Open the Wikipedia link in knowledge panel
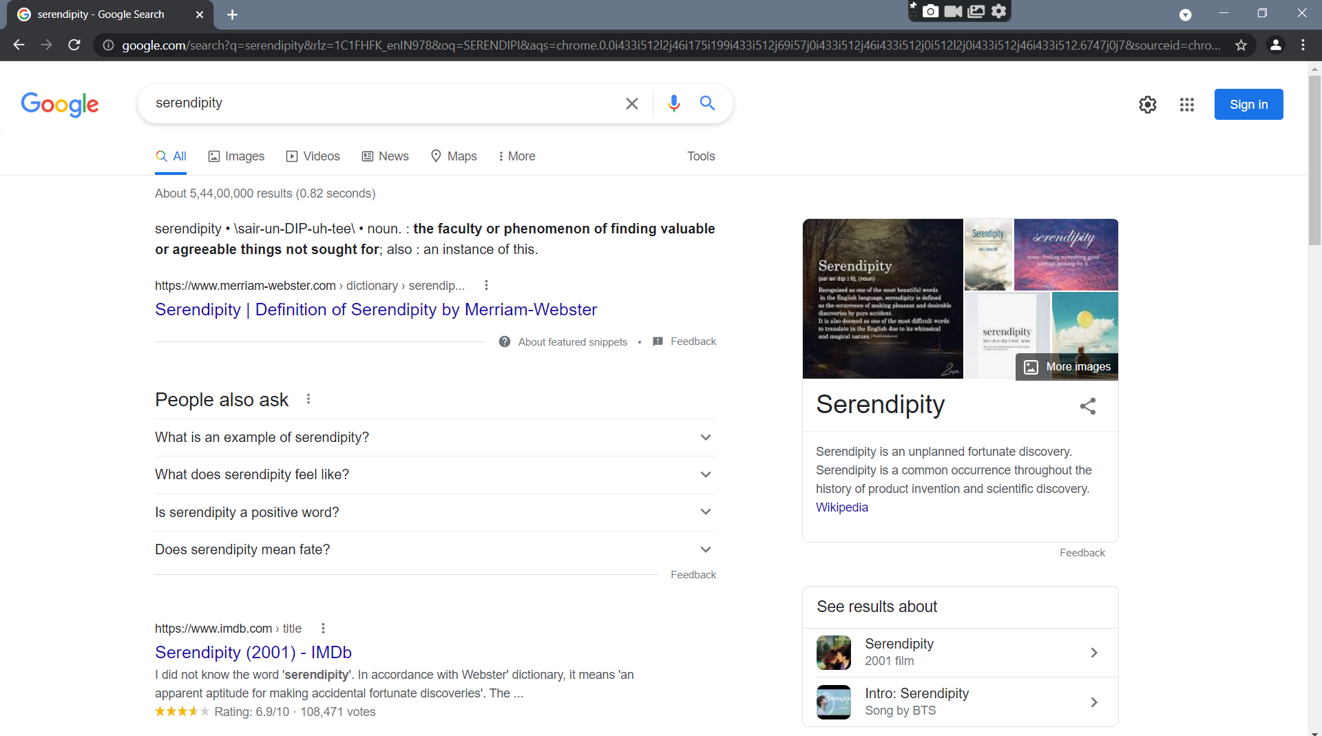Image resolution: width=1322 pixels, height=736 pixels. (x=841, y=507)
